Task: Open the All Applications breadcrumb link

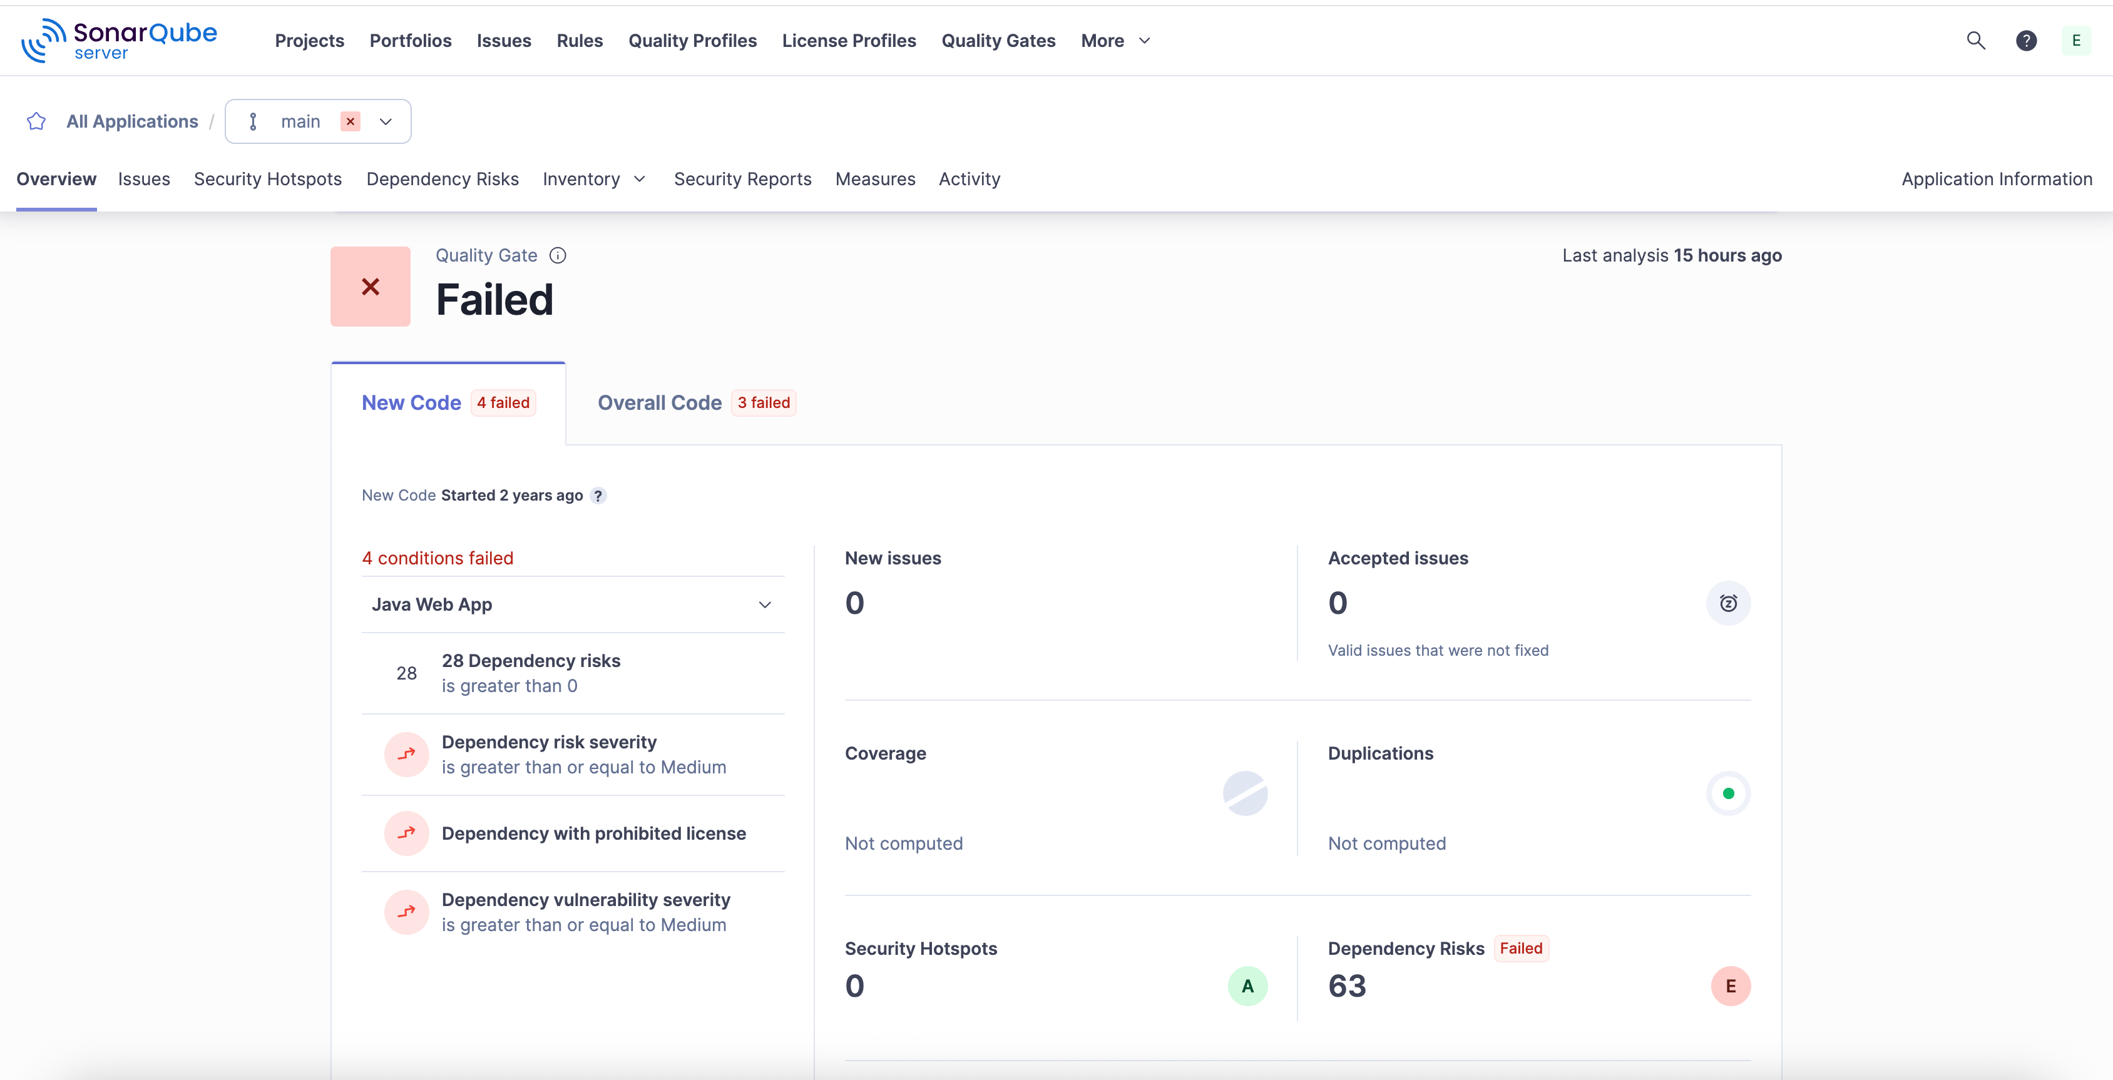Action: pyautogui.click(x=132, y=121)
